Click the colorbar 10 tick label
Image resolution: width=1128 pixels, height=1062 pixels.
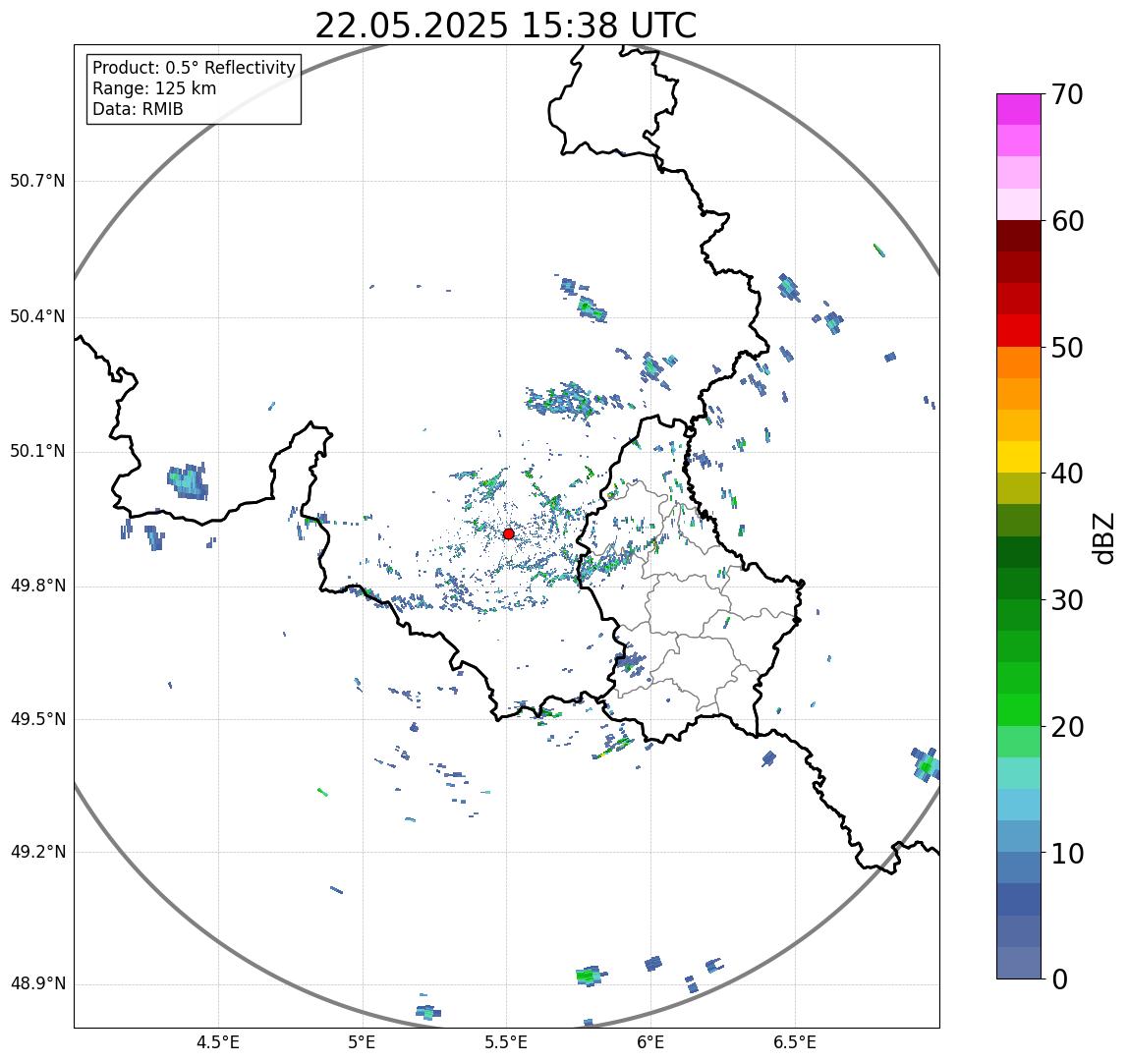point(1067,854)
